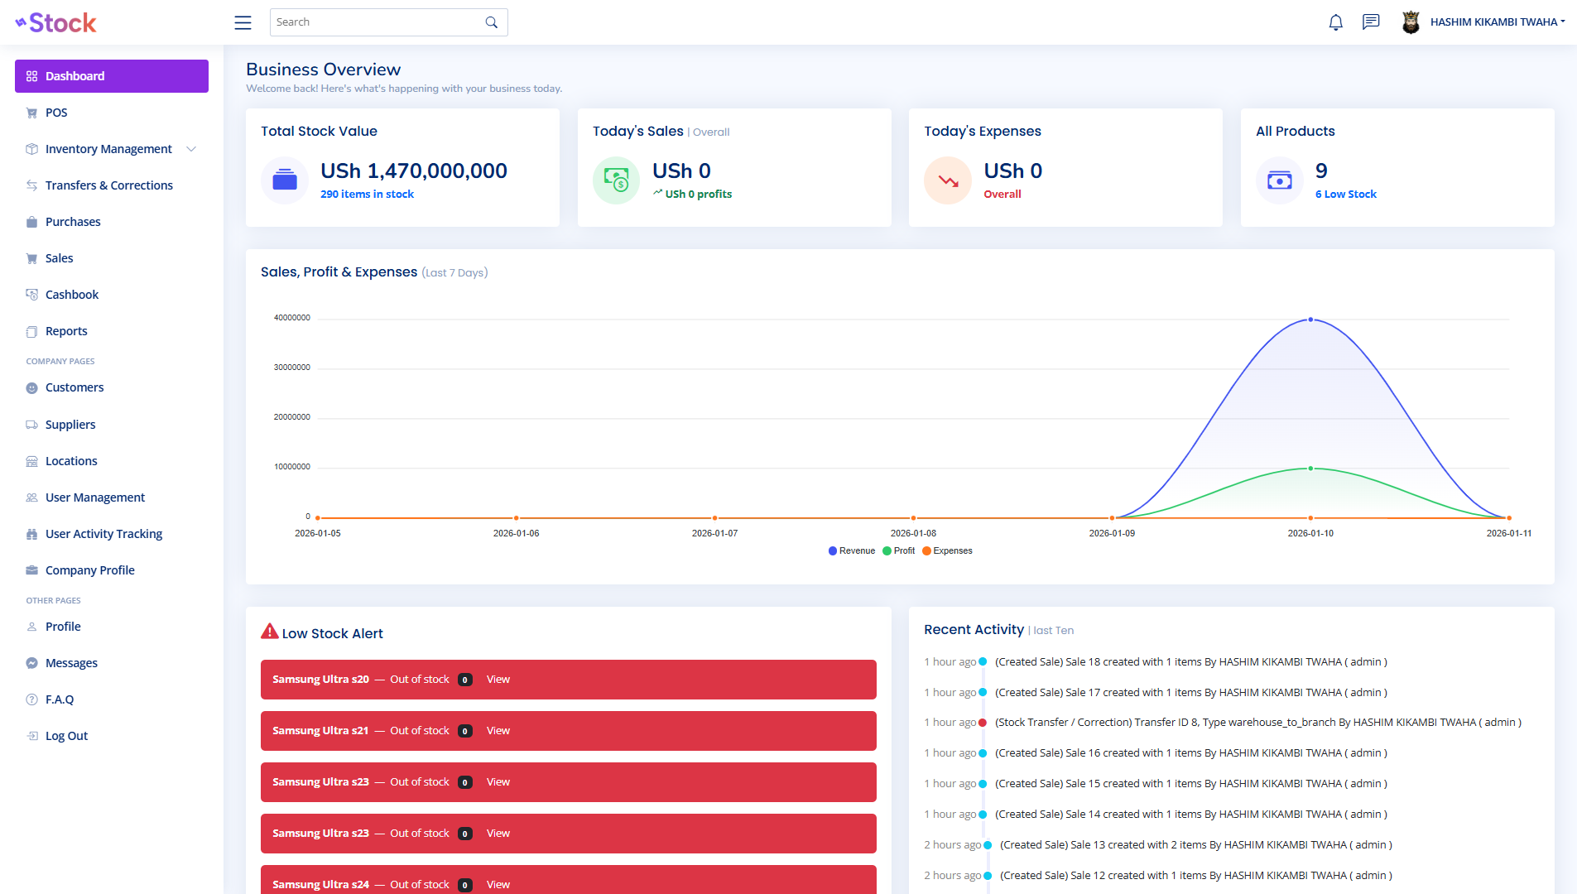Viewport: 1577px width, 894px height.
Task: Toggle Revenue series in chart legend
Action: [852, 551]
